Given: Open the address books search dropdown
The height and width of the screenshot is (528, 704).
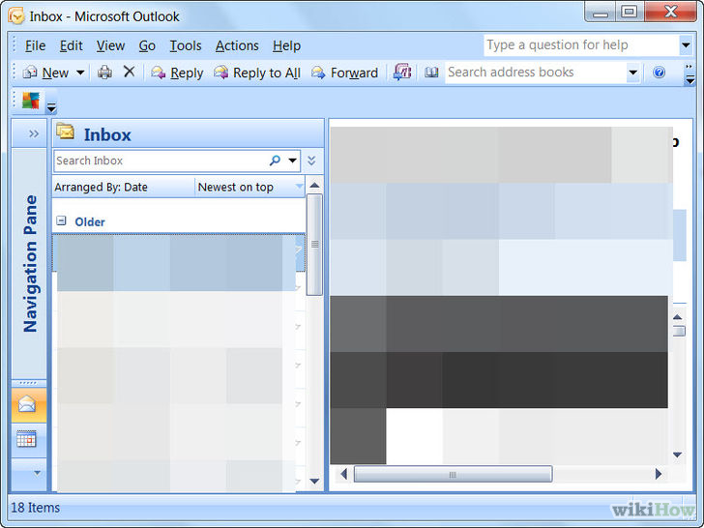Looking at the screenshot, I should point(633,73).
